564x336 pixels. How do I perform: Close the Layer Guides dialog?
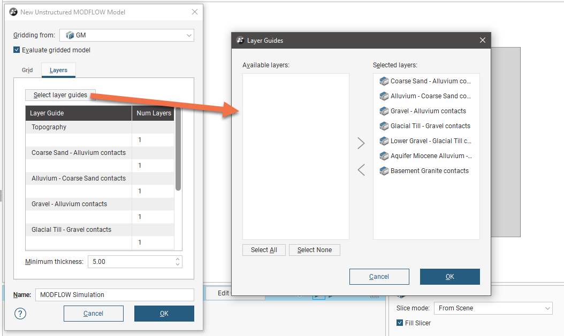pyautogui.click(x=482, y=40)
